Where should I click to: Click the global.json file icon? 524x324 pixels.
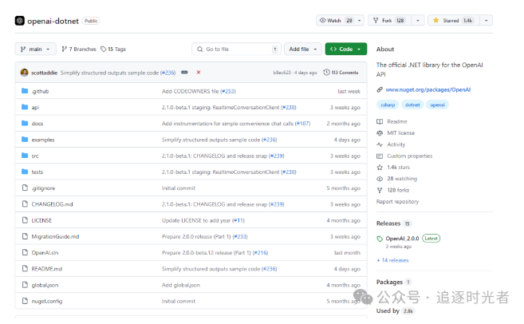[x=25, y=285]
